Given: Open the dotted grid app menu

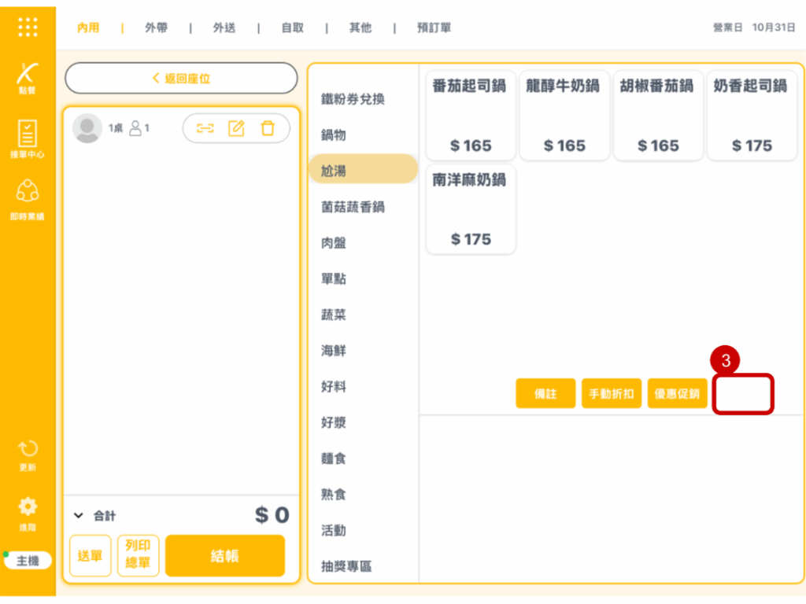Looking at the screenshot, I should coord(28,28).
